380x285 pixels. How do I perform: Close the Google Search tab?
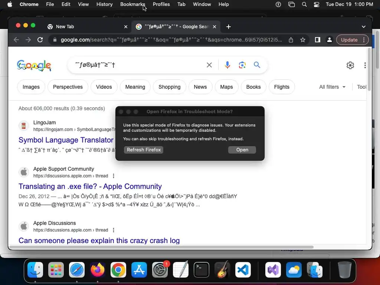214,27
